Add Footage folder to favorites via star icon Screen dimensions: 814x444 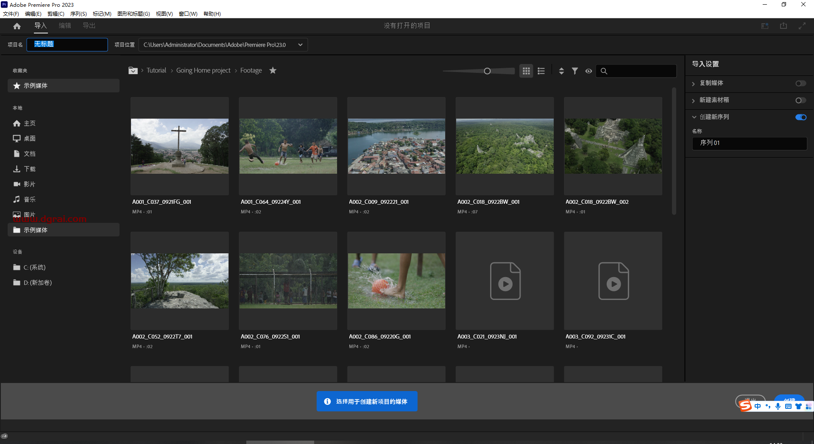273,70
